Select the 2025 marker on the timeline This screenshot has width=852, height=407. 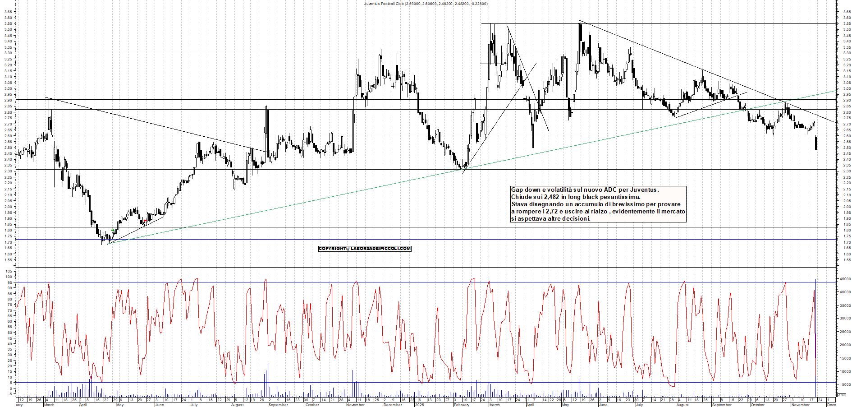419,404
